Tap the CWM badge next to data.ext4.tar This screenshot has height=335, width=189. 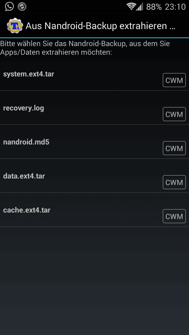tap(174, 182)
